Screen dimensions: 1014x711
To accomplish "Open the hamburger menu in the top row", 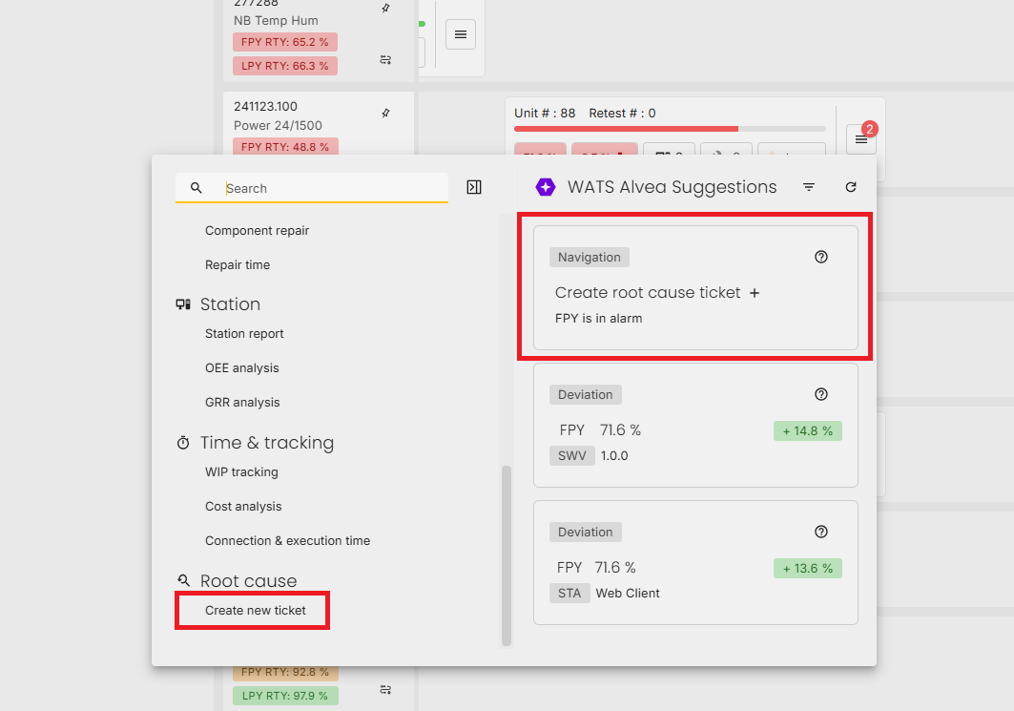I will (461, 34).
